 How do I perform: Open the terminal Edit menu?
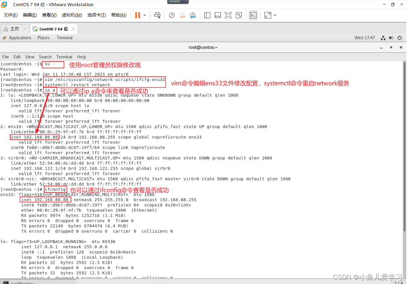coord(17,57)
